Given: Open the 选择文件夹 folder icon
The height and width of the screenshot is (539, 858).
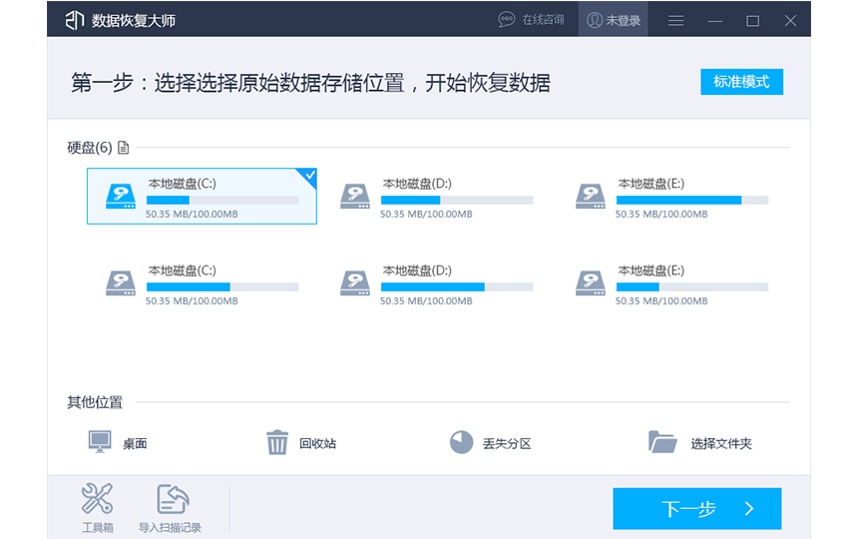Looking at the screenshot, I should point(662,442).
